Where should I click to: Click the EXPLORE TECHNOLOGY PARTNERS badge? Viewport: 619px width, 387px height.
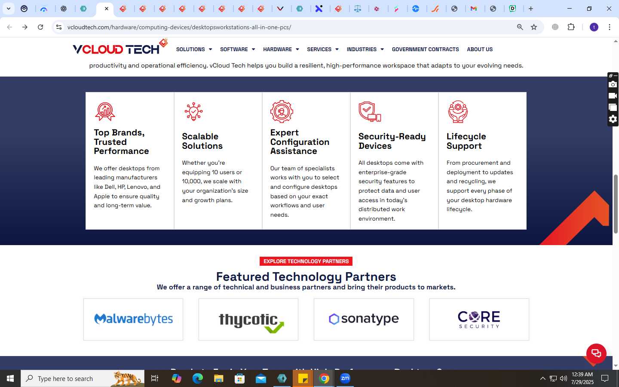306,261
